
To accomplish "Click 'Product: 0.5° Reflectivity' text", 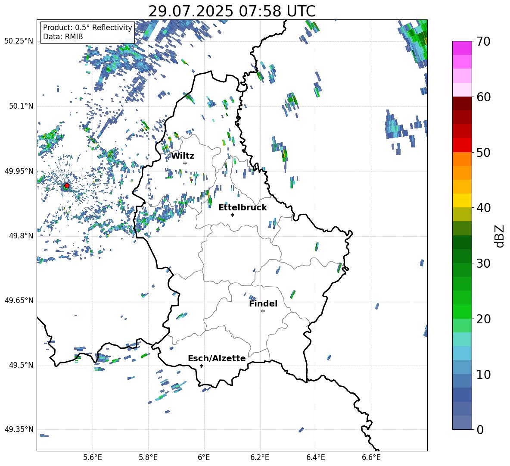I will click(87, 28).
